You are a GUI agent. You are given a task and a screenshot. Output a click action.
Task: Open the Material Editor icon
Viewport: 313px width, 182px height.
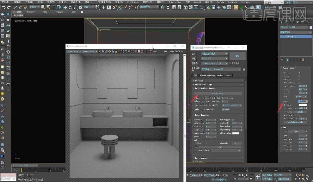click(x=202, y=7)
